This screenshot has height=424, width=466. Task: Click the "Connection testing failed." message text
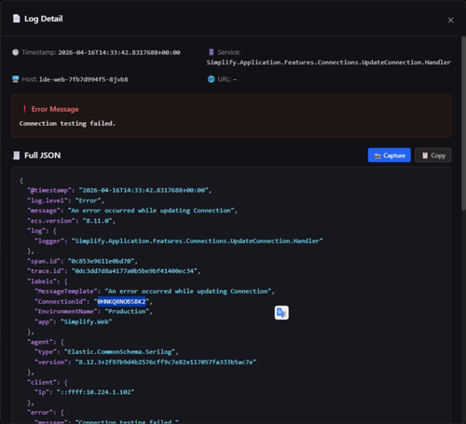[x=67, y=123]
